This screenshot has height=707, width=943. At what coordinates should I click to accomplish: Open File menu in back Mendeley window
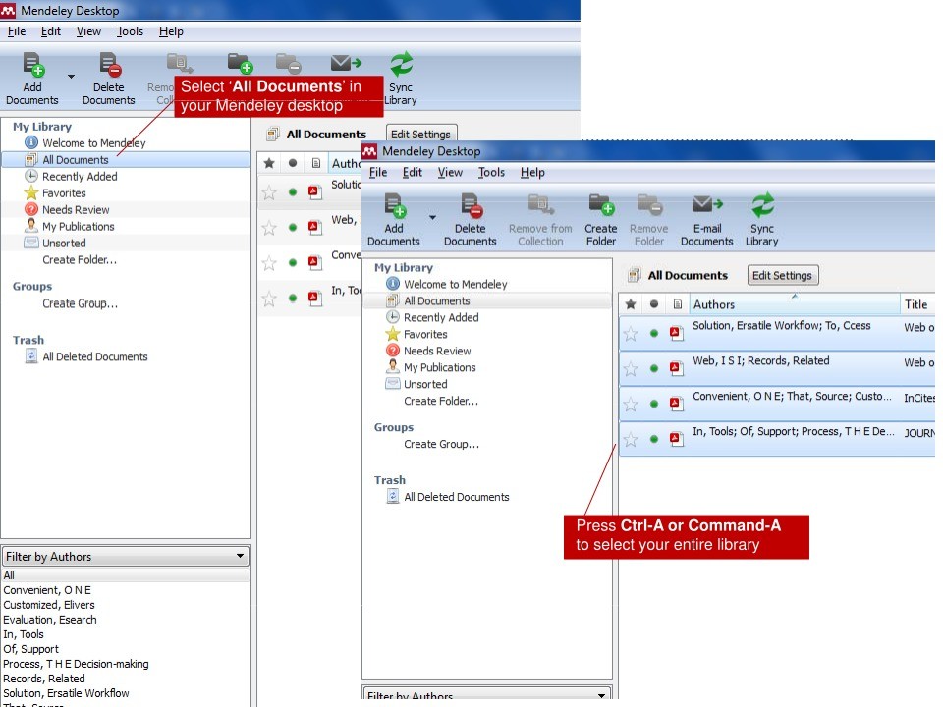17,31
